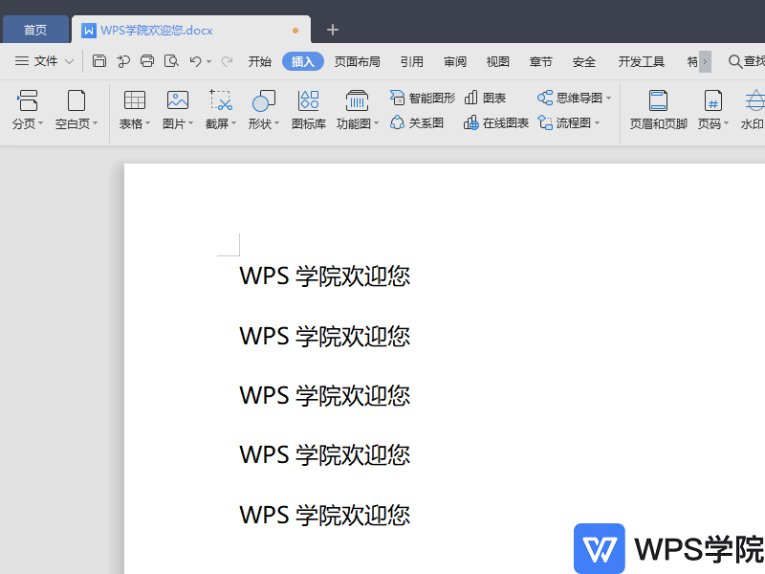Select the WPS学院欢迎您.docx document tab
This screenshot has width=765, height=574.
click(x=191, y=30)
